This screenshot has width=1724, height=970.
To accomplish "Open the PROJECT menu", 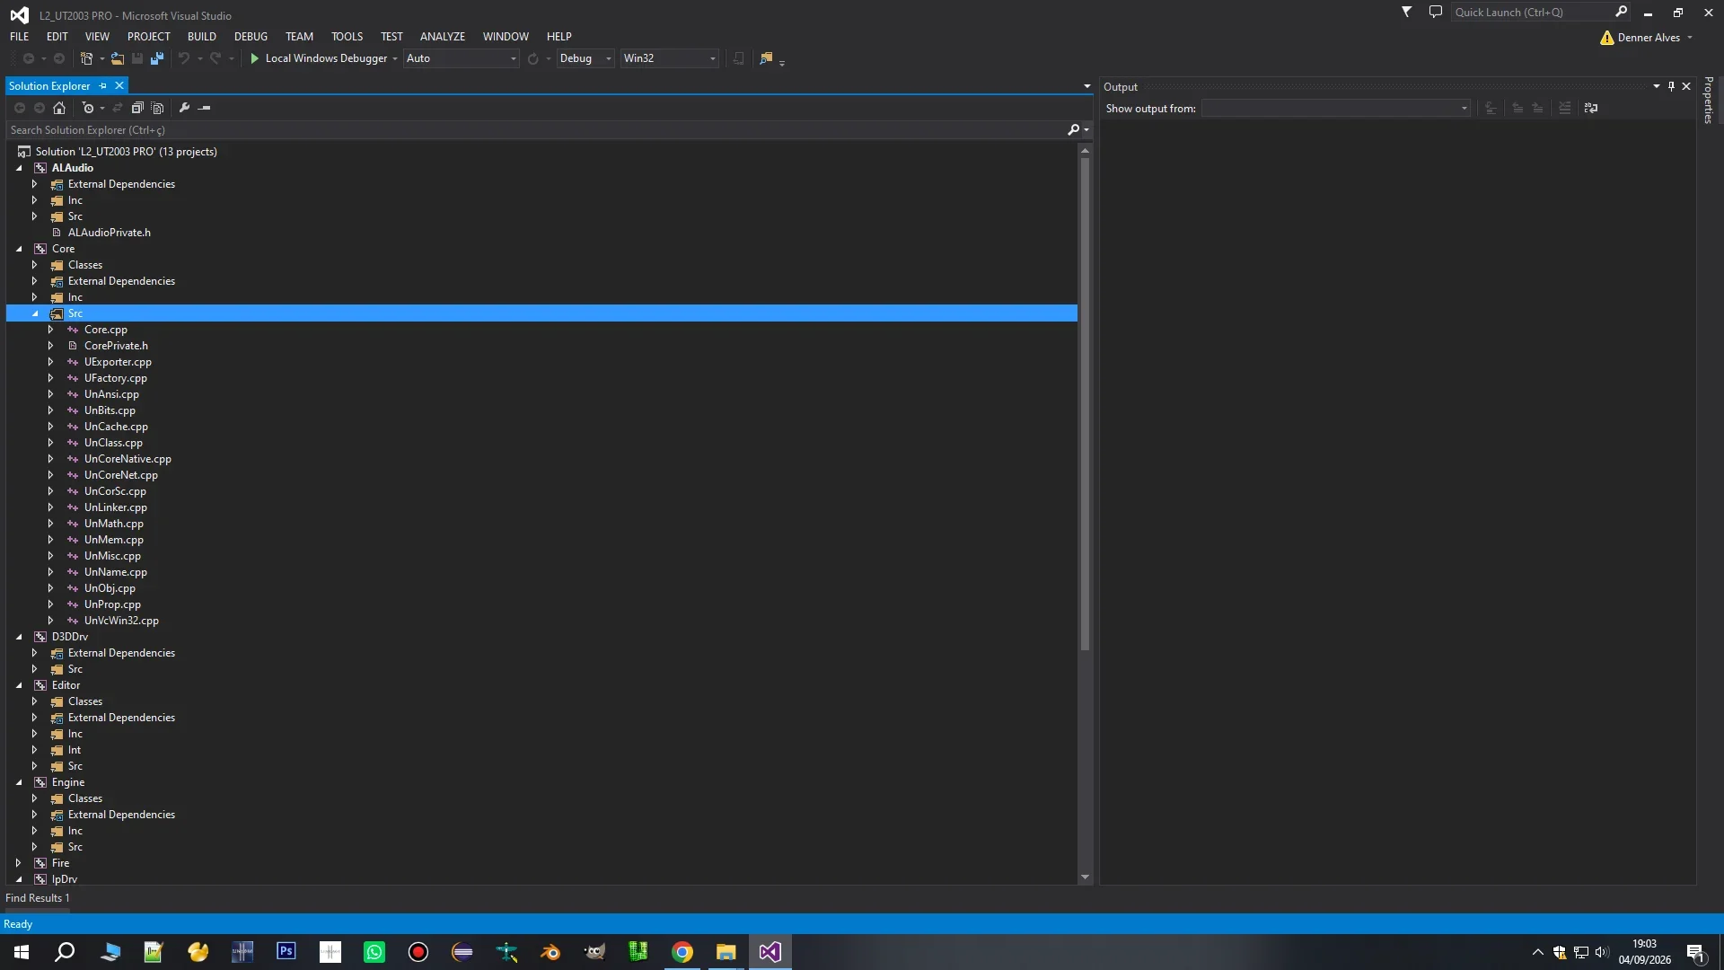I will click(149, 37).
